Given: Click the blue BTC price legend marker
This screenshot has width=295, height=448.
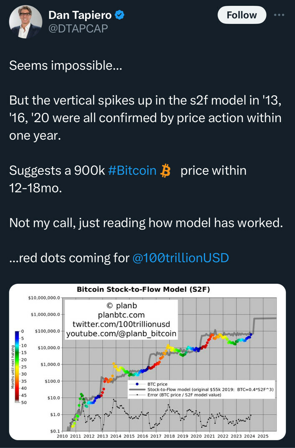Looking at the screenshot, I should [x=137, y=384].
